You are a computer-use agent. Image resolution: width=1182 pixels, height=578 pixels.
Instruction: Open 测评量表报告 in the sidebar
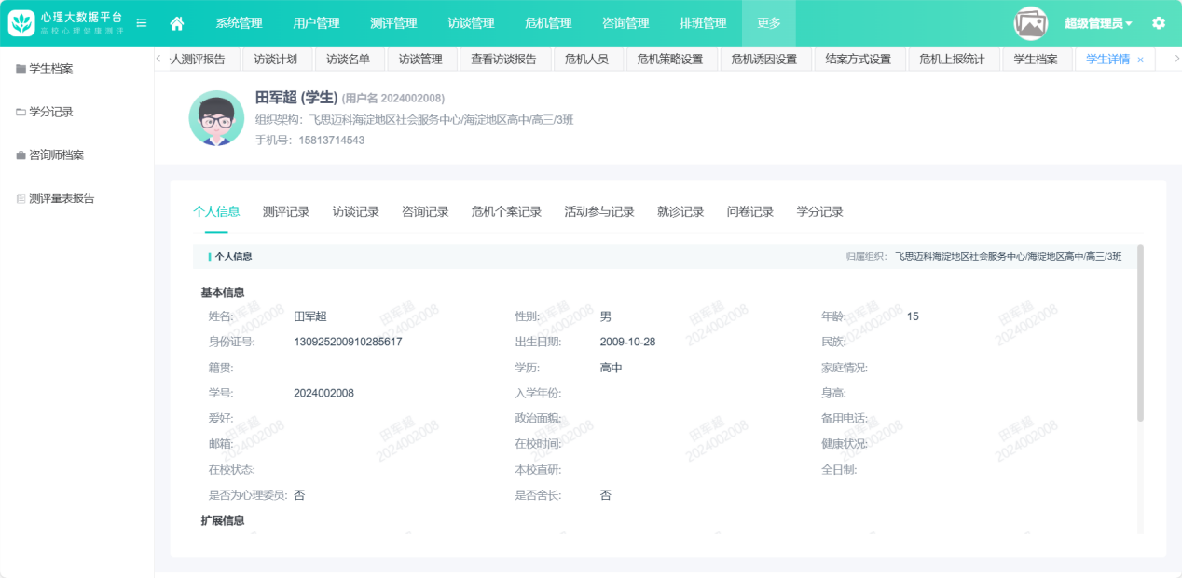pos(62,198)
